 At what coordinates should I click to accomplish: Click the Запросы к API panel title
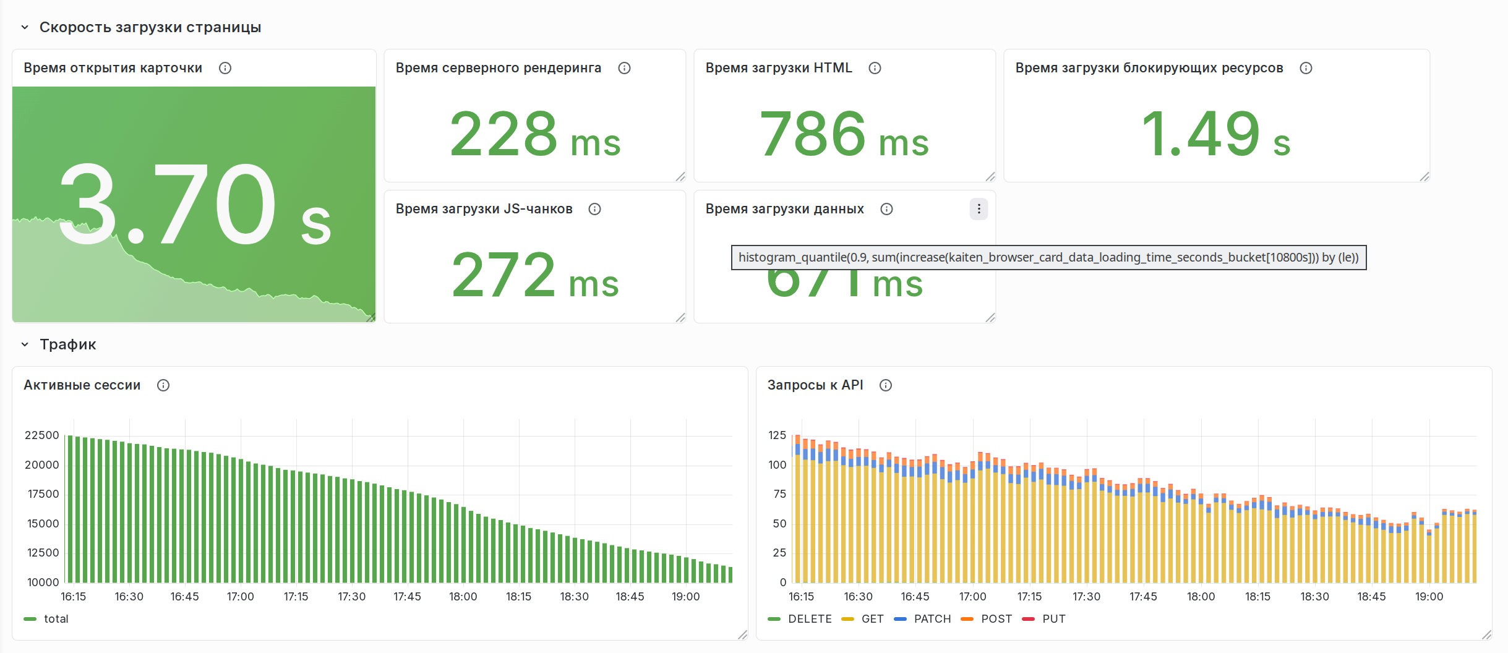[815, 385]
